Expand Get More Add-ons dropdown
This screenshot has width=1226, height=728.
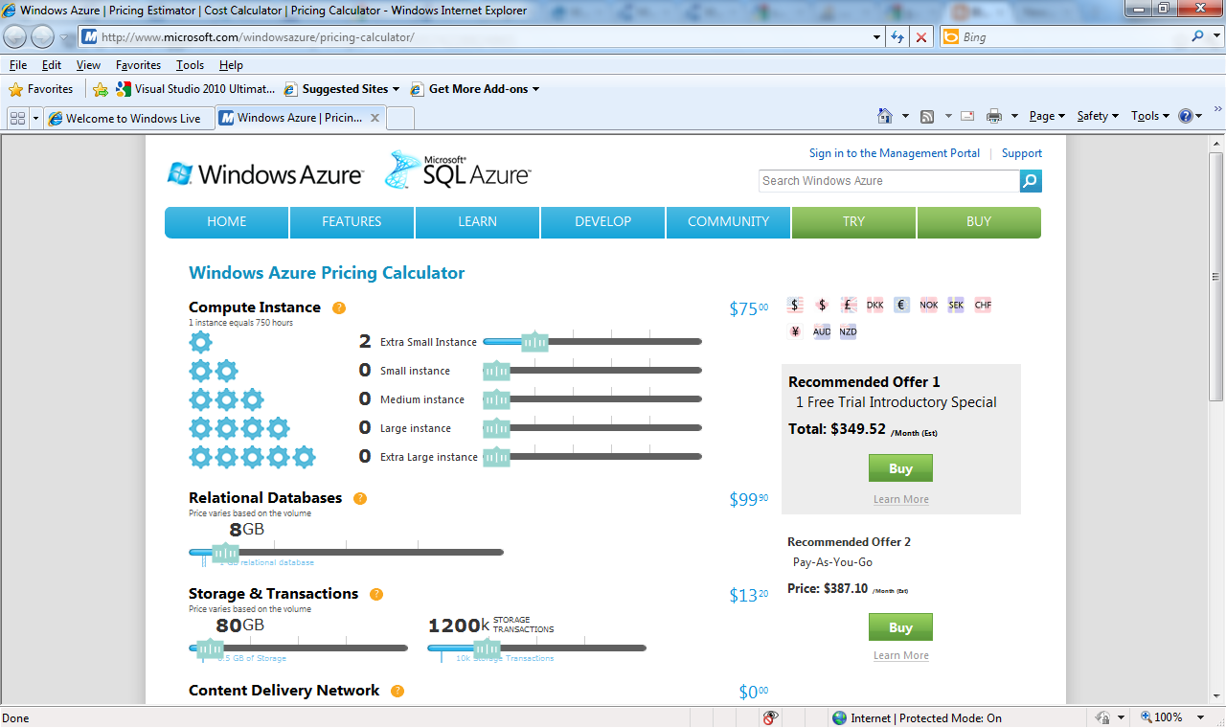pos(535,89)
